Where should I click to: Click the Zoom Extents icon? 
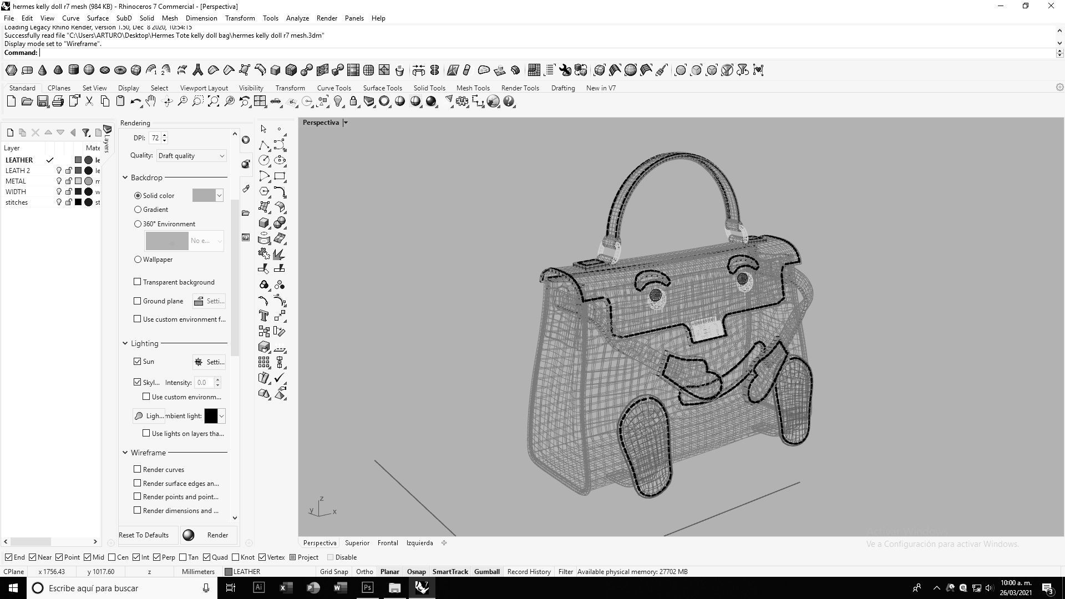[213, 101]
